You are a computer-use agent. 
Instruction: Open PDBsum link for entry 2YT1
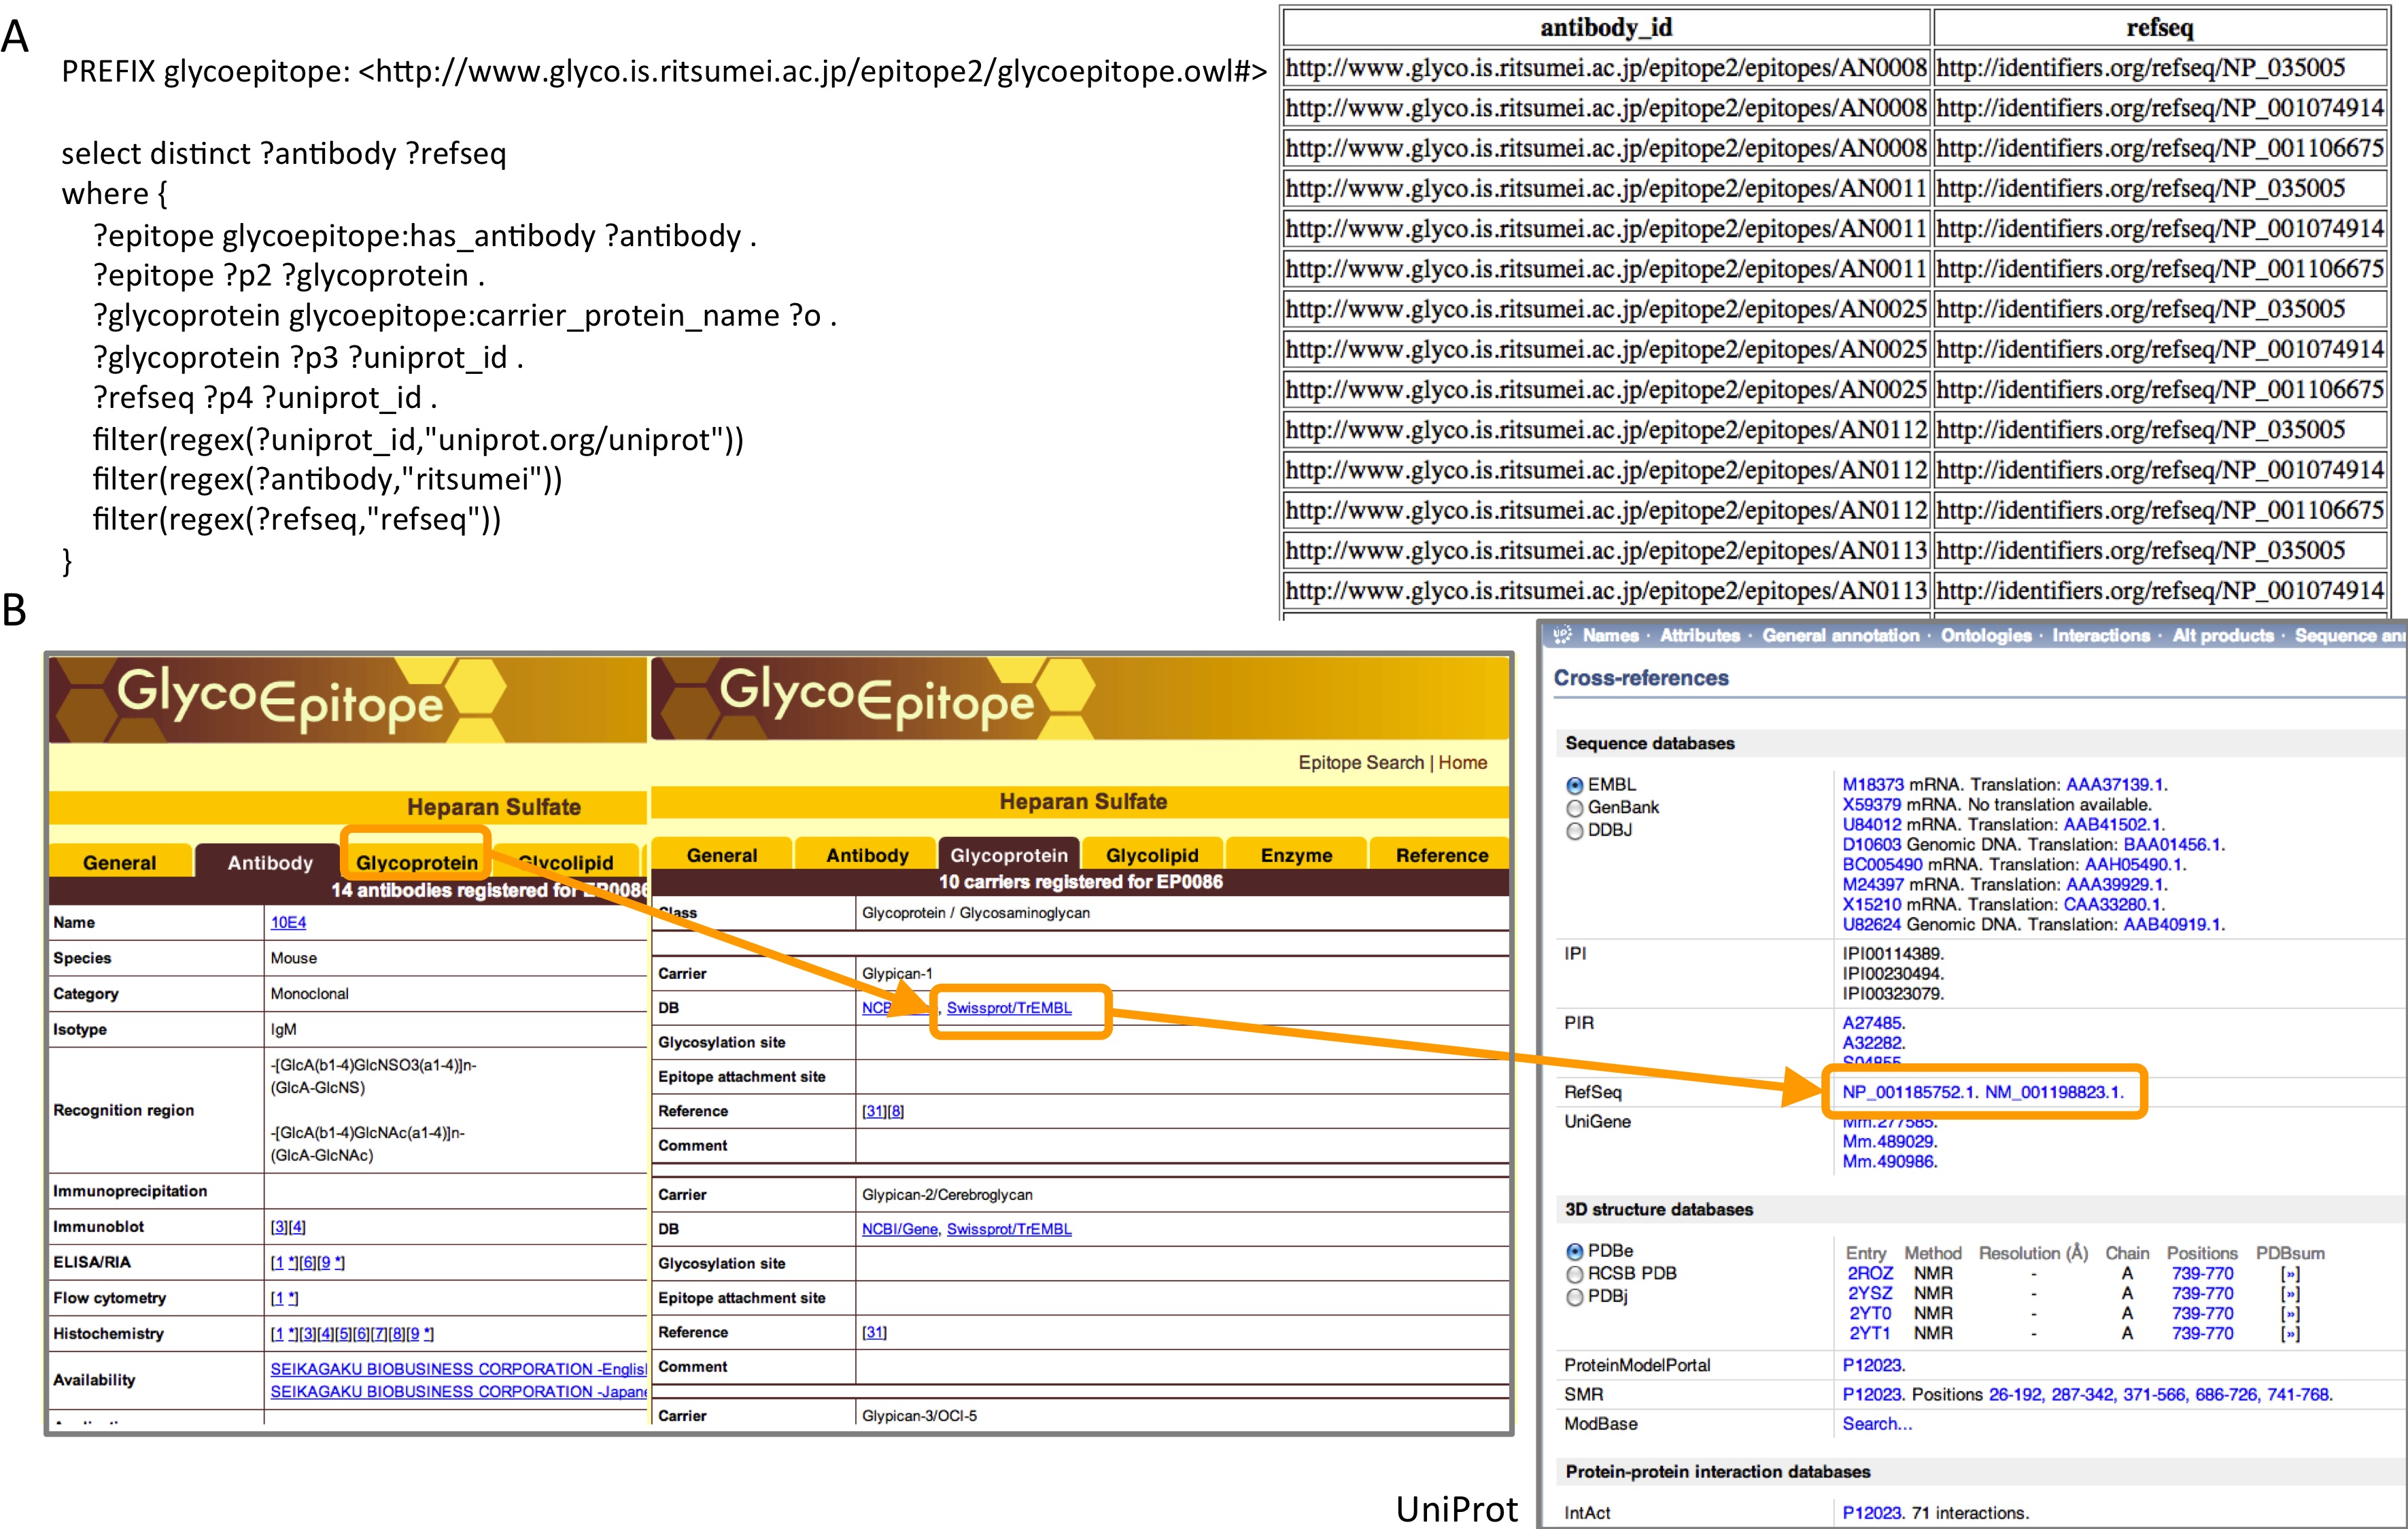click(x=2289, y=1334)
